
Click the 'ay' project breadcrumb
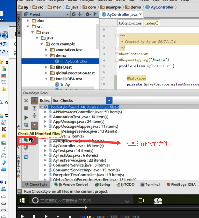click(23, 7)
